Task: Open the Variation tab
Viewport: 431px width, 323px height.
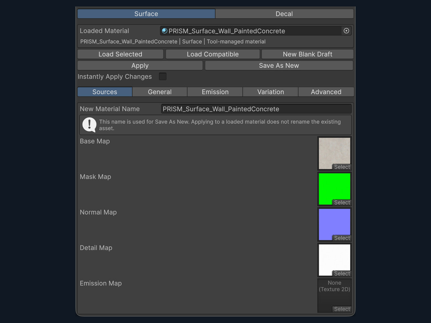Action: click(x=271, y=92)
